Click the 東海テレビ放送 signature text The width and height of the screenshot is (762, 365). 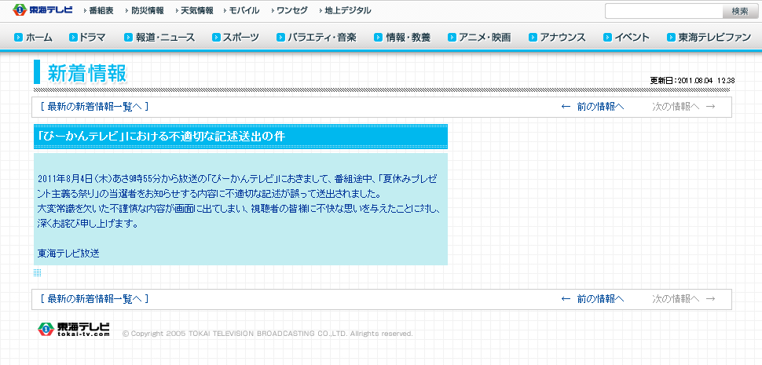click(x=68, y=253)
